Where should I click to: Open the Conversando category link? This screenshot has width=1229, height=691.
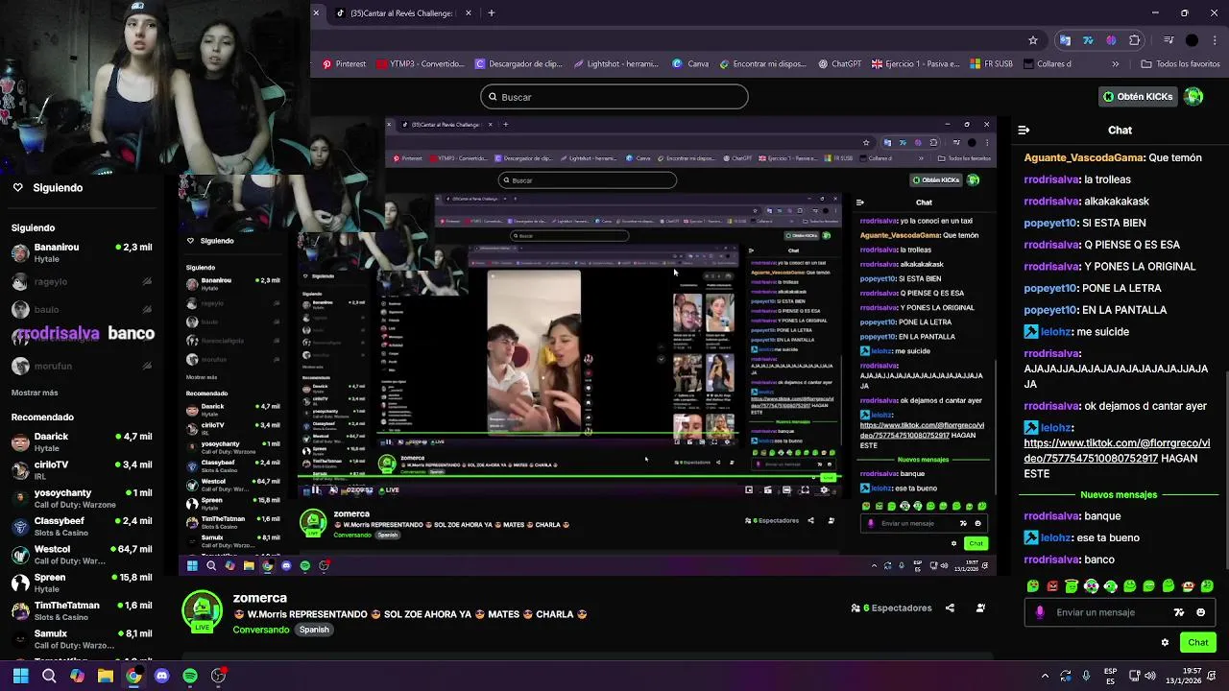coord(261,630)
